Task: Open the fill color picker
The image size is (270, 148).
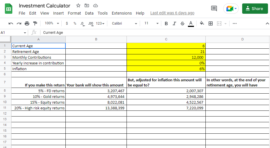Action: pyautogui.click(x=202, y=23)
